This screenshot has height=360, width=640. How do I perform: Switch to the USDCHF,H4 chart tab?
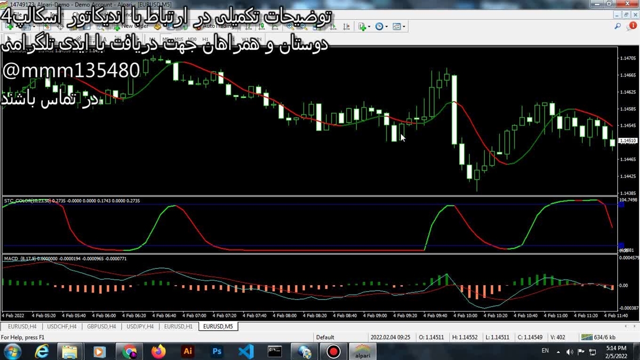pos(61,326)
